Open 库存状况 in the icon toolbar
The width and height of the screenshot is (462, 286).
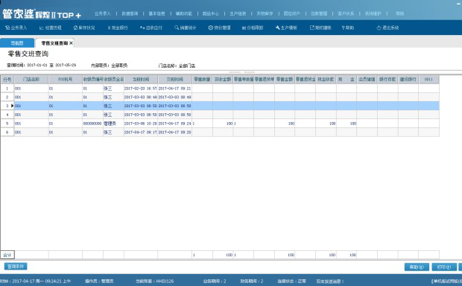pyautogui.click(x=84, y=28)
